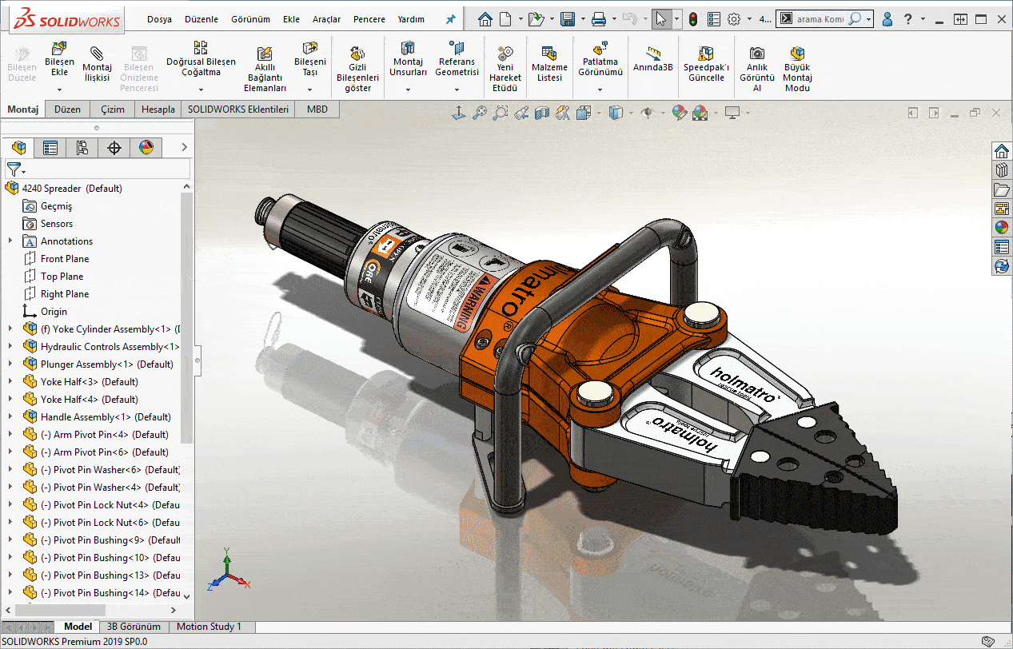Expand the Handle Assembly<1> component

(10, 417)
